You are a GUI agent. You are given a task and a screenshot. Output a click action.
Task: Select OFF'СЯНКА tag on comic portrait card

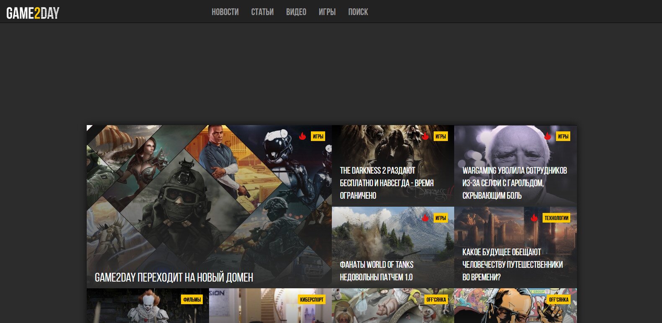click(559, 300)
